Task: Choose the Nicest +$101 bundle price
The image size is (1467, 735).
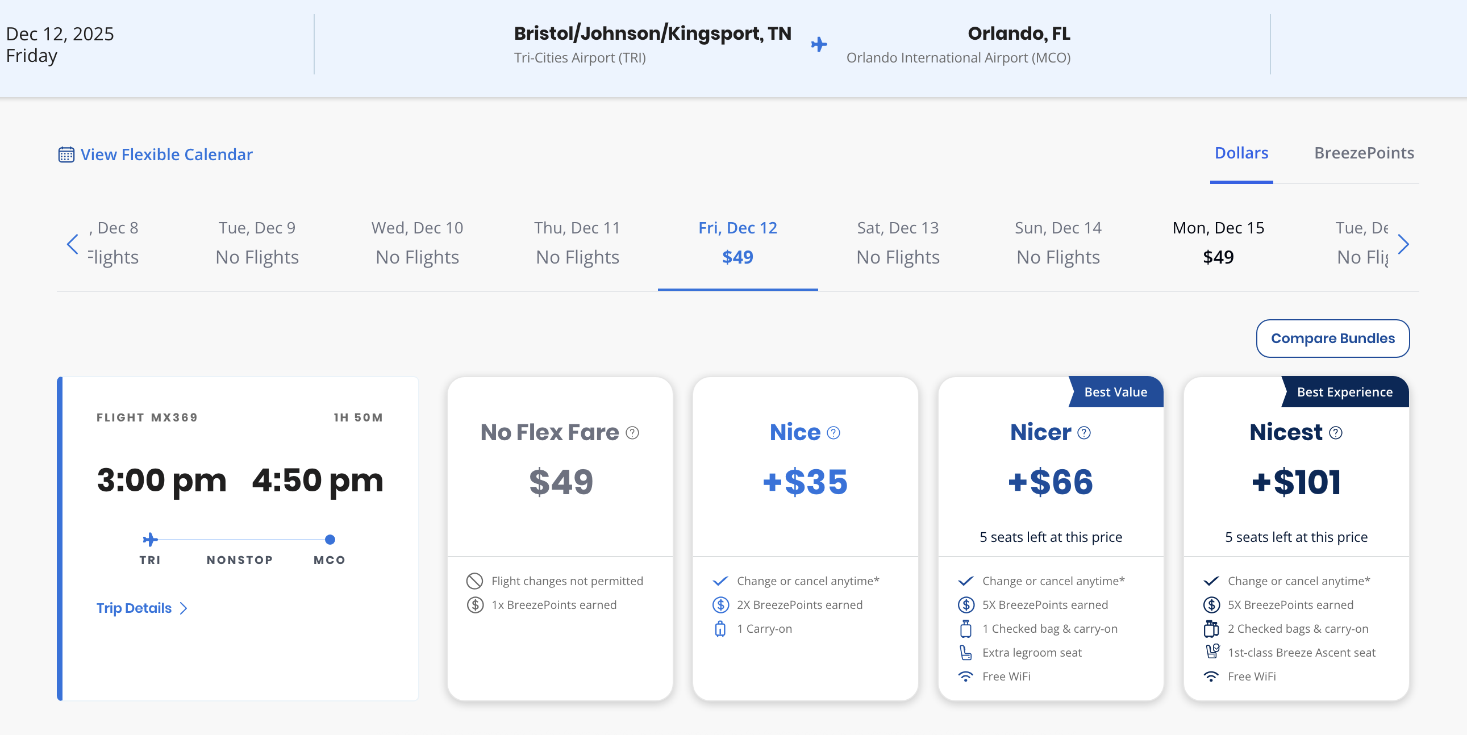Action: [1296, 482]
